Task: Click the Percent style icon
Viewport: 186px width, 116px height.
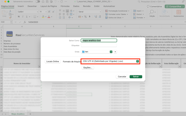Action: (85, 17)
